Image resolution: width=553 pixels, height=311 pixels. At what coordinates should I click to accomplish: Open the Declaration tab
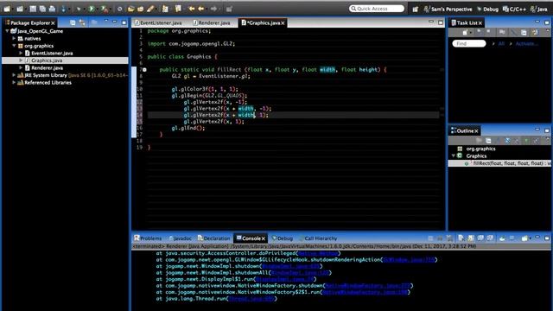213,238
